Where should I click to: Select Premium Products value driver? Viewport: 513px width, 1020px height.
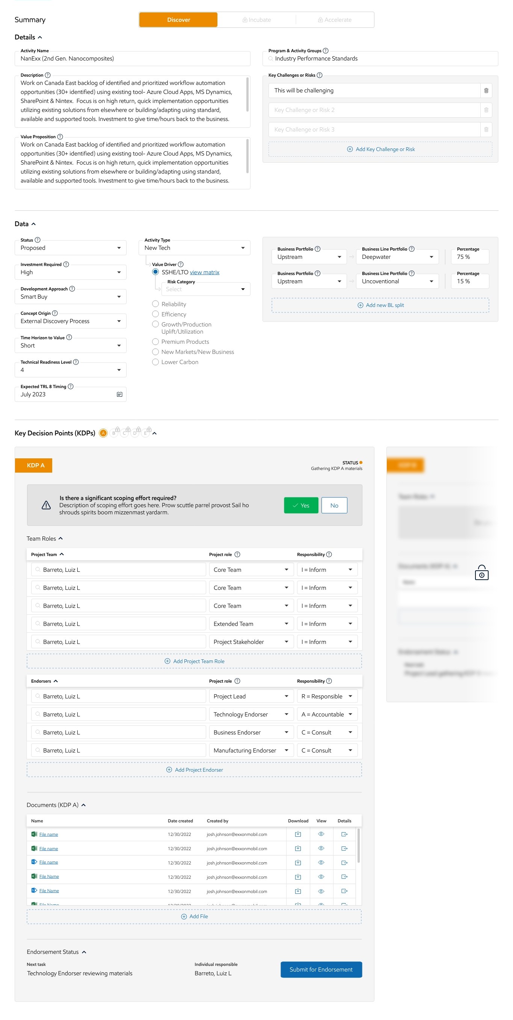pyautogui.click(x=155, y=342)
